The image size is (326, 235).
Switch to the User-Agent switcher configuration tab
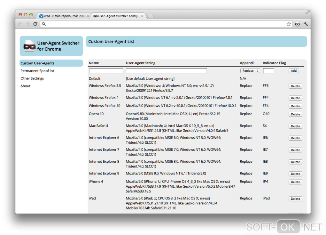click(x=119, y=16)
